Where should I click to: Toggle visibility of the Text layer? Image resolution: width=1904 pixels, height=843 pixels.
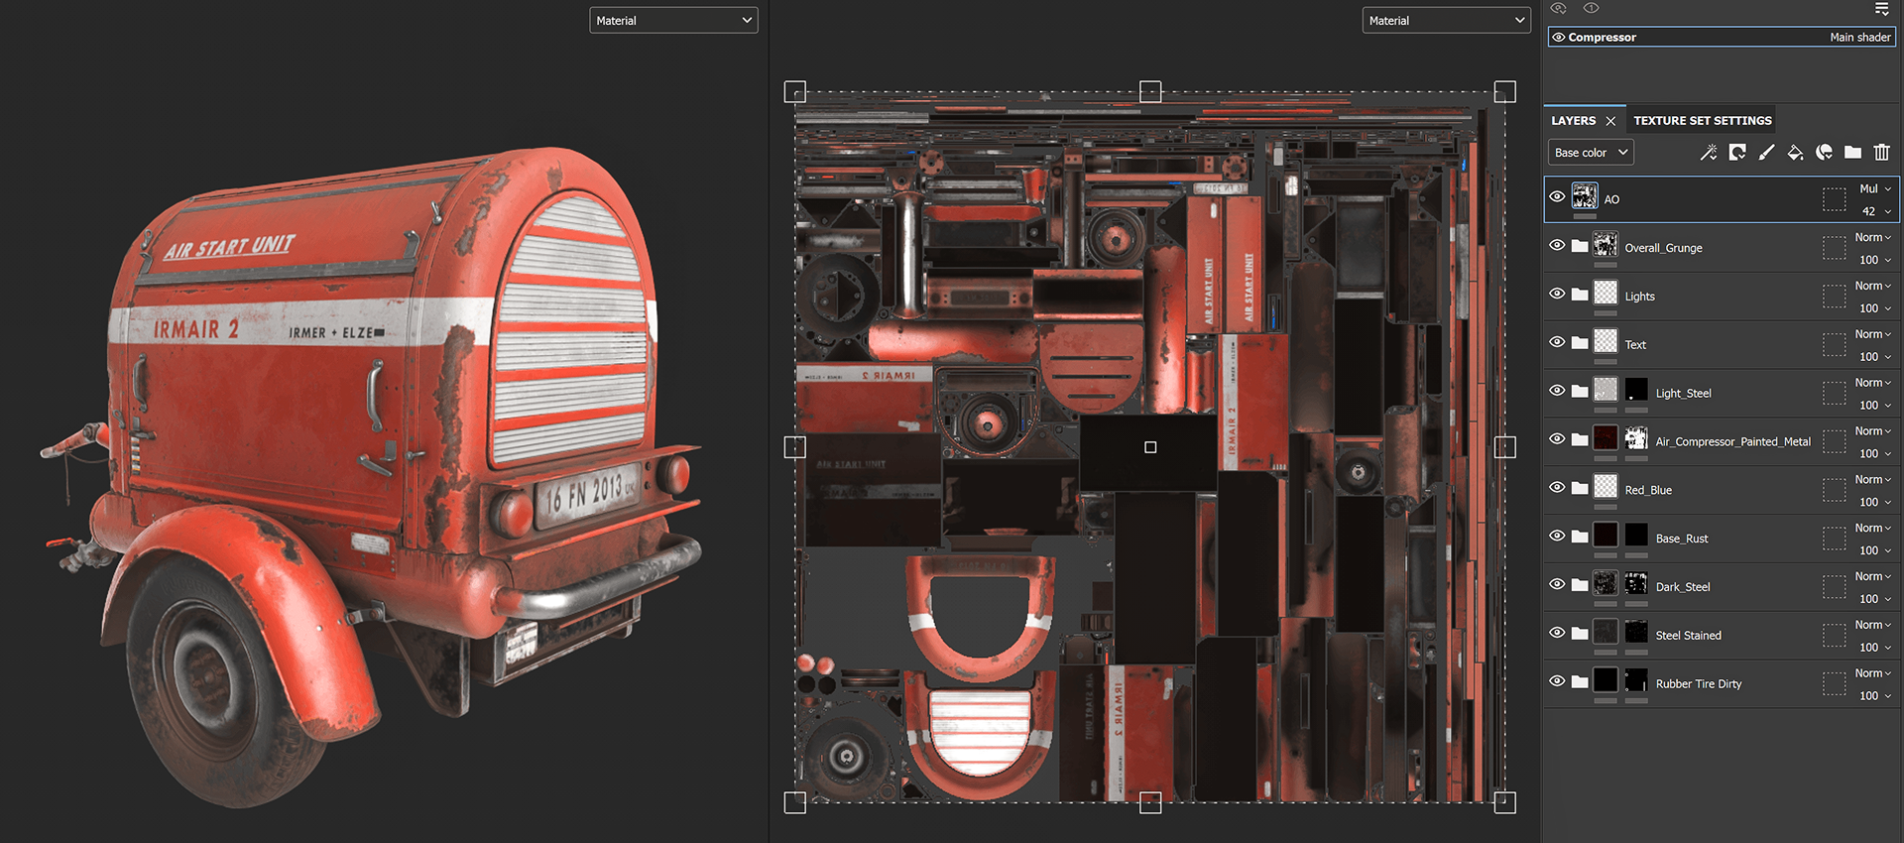pos(1557,342)
